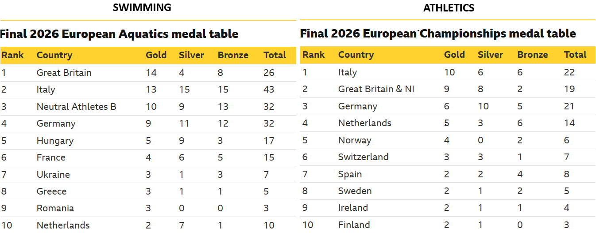Click the Final 2026 European Championships title

(438, 34)
